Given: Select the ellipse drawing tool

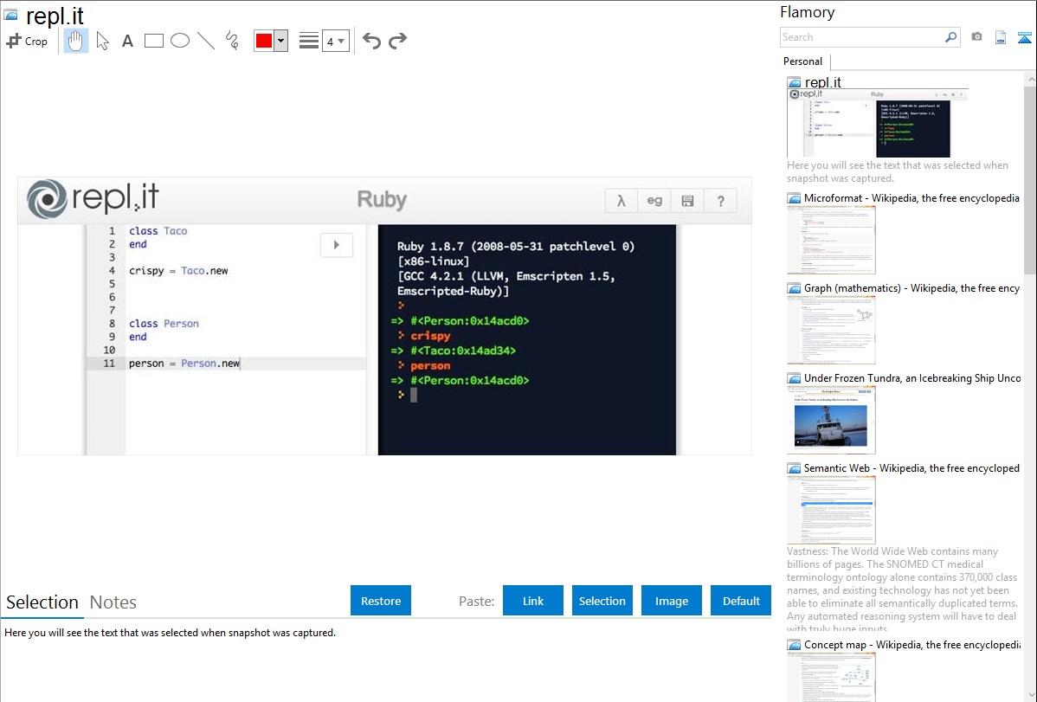Looking at the screenshot, I should 180,41.
